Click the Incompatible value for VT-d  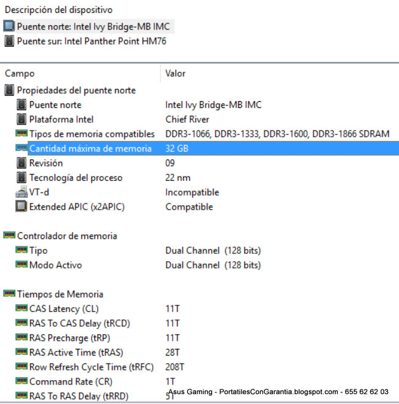[192, 192]
